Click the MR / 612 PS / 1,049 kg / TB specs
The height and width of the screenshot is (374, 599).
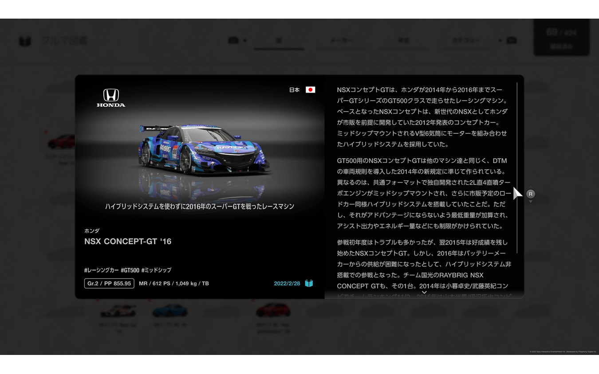173,283
